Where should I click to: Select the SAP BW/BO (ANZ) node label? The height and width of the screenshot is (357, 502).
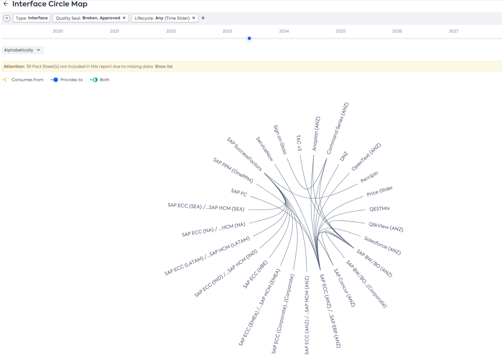coord(374,263)
